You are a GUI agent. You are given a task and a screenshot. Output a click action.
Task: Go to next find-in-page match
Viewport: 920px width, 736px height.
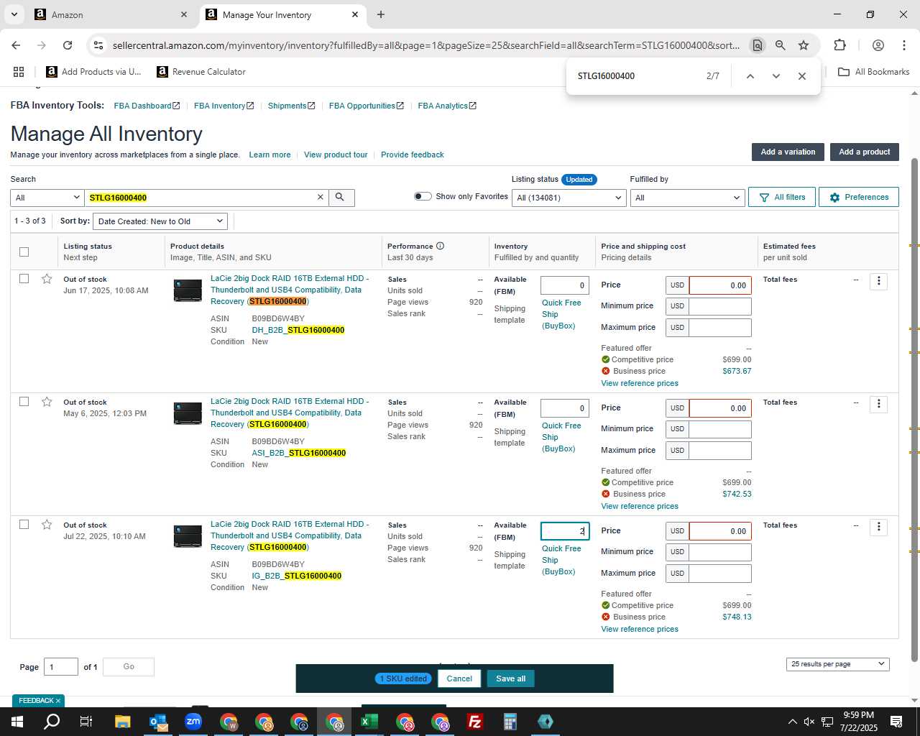[x=776, y=76]
